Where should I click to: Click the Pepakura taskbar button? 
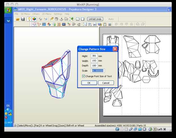[8, 20]
